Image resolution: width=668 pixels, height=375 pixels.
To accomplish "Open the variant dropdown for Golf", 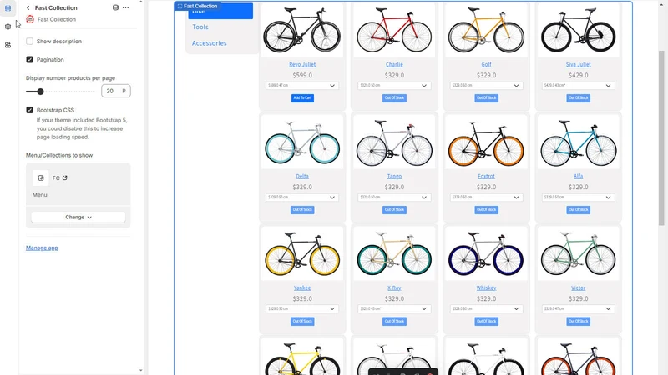I will (x=486, y=86).
